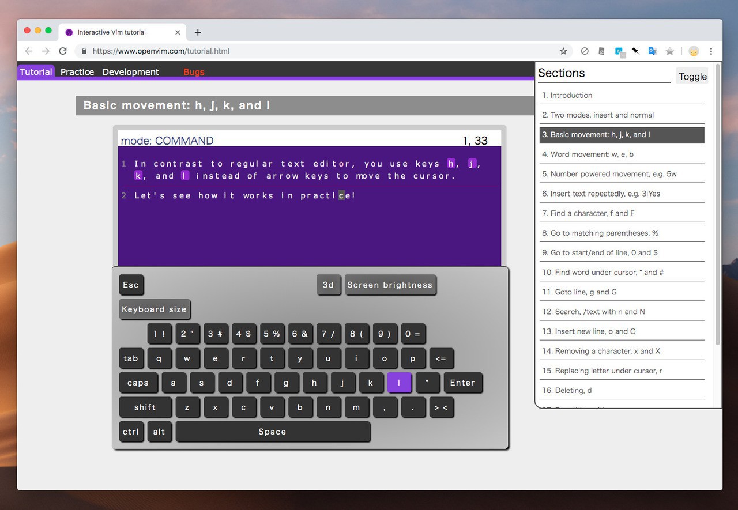Jump to section 6. Insert text repeatedly
This screenshot has width=738, height=510.
coord(622,193)
